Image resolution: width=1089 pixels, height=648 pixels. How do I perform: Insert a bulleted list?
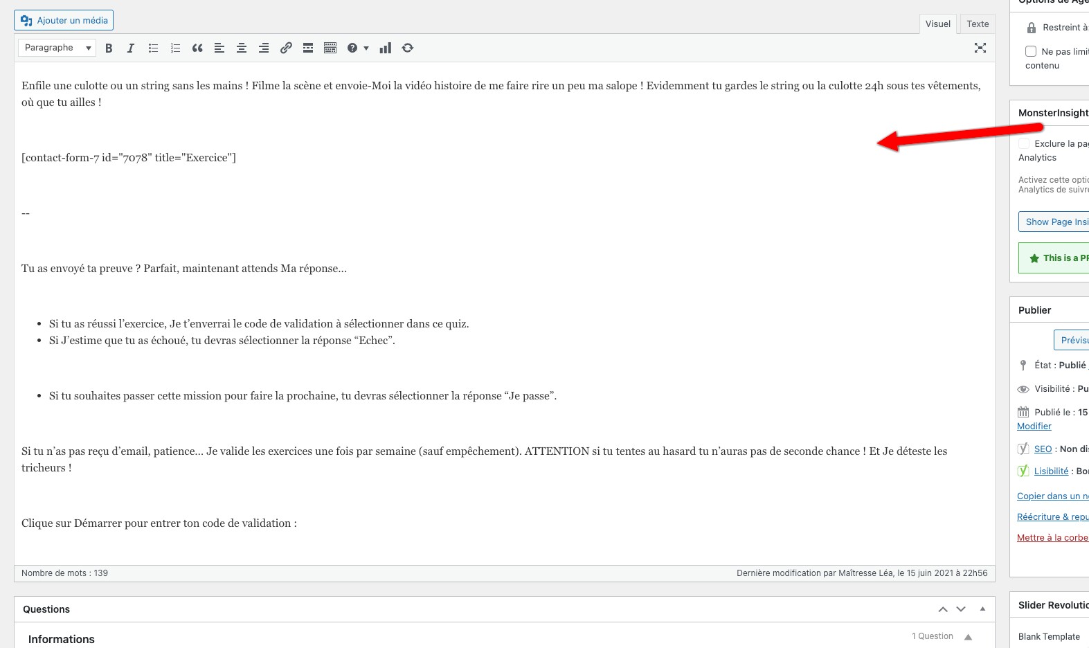tap(153, 48)
